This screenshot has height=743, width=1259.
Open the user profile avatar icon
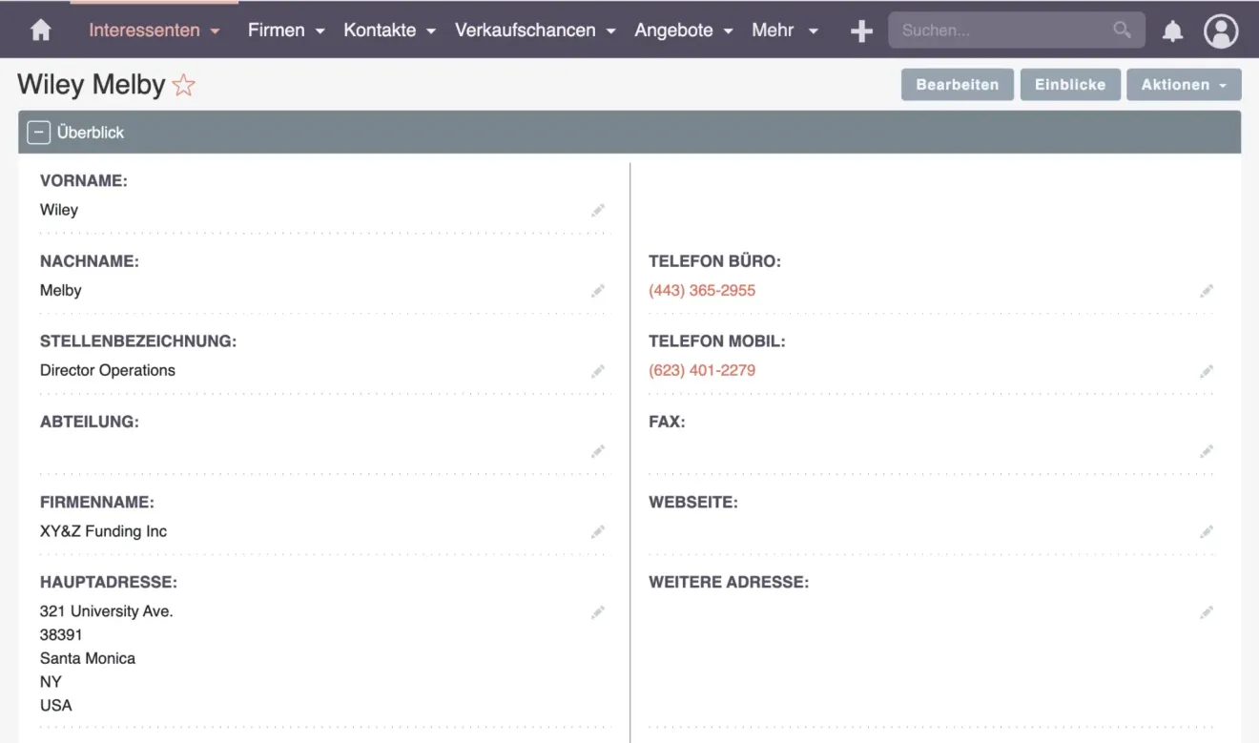coord(1220,31)
